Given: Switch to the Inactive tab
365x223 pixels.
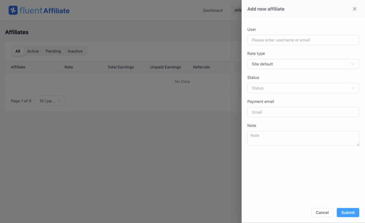Looking at the screenshot, I should tap(75, 51).
